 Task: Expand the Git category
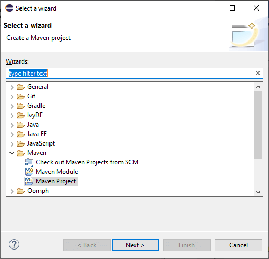pyautogui.click(x=12, y=97)
